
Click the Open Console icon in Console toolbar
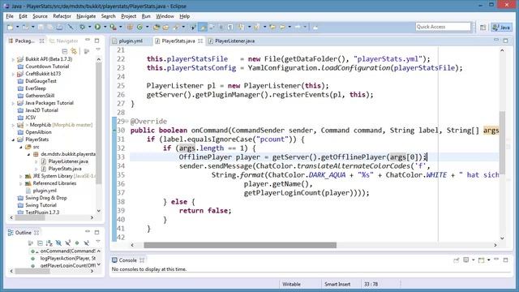482,260
